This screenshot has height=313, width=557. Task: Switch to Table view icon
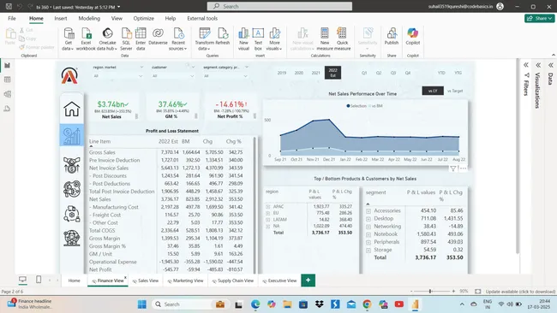pyautogui.click(x=7, y=80)
